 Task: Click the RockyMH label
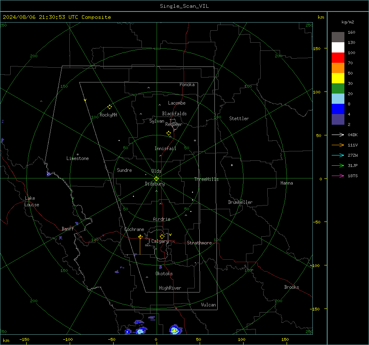(x=108, y=115)
